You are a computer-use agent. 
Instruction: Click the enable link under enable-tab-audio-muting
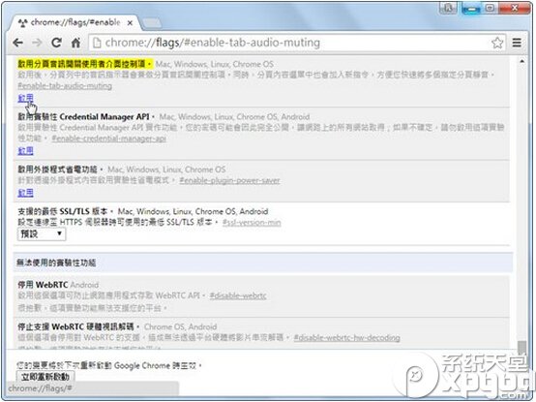pyautogui.click(x=25, y=98)
